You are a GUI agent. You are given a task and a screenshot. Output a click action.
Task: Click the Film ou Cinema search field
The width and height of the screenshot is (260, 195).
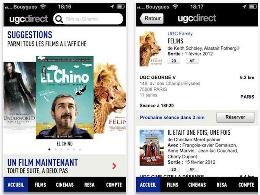(x=88, y=19)
